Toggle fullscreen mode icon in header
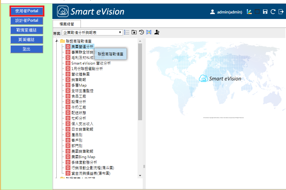The height and width of the screenshot is (190, 286). (257, 12)
